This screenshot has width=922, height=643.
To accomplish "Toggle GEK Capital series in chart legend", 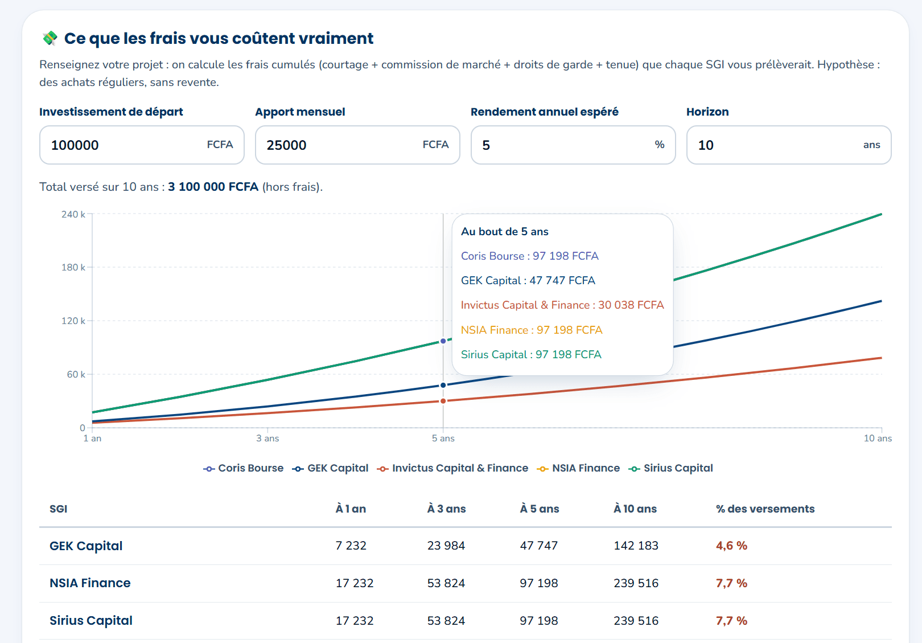I will click(x=330, y=468).
